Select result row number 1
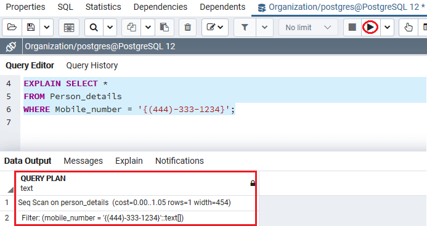427x226 pixels. point(7,203)
